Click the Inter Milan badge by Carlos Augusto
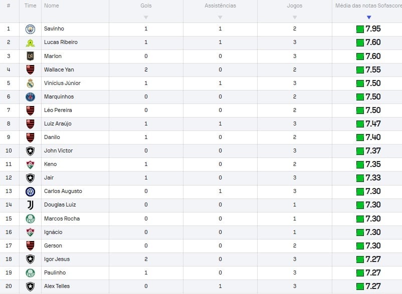This screenshot has width=402, height=294. 30,191
